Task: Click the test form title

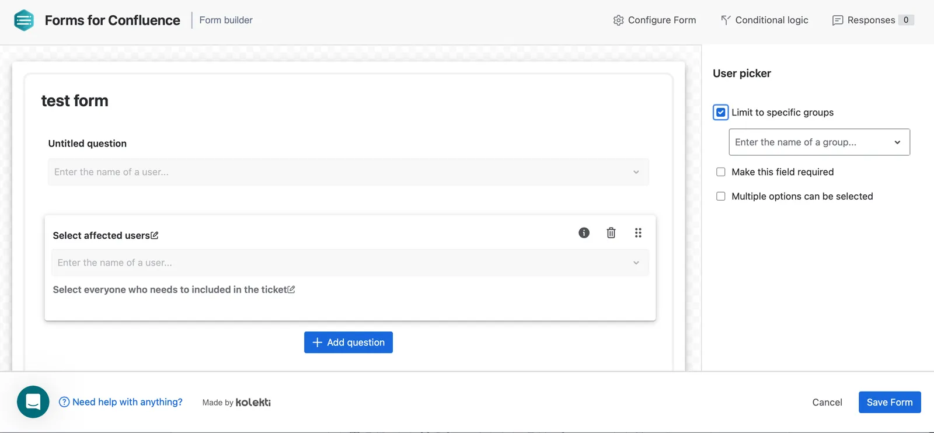Action: click(x=75, y=101)
